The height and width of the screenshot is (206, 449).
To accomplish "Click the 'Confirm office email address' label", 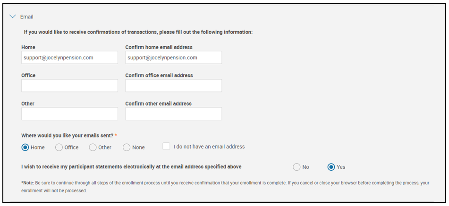I will 159,75.
